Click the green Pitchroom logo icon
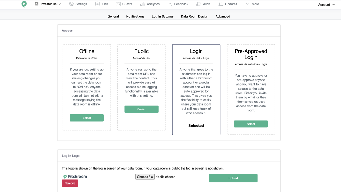The image size is (341, 192). pos(24,4)
